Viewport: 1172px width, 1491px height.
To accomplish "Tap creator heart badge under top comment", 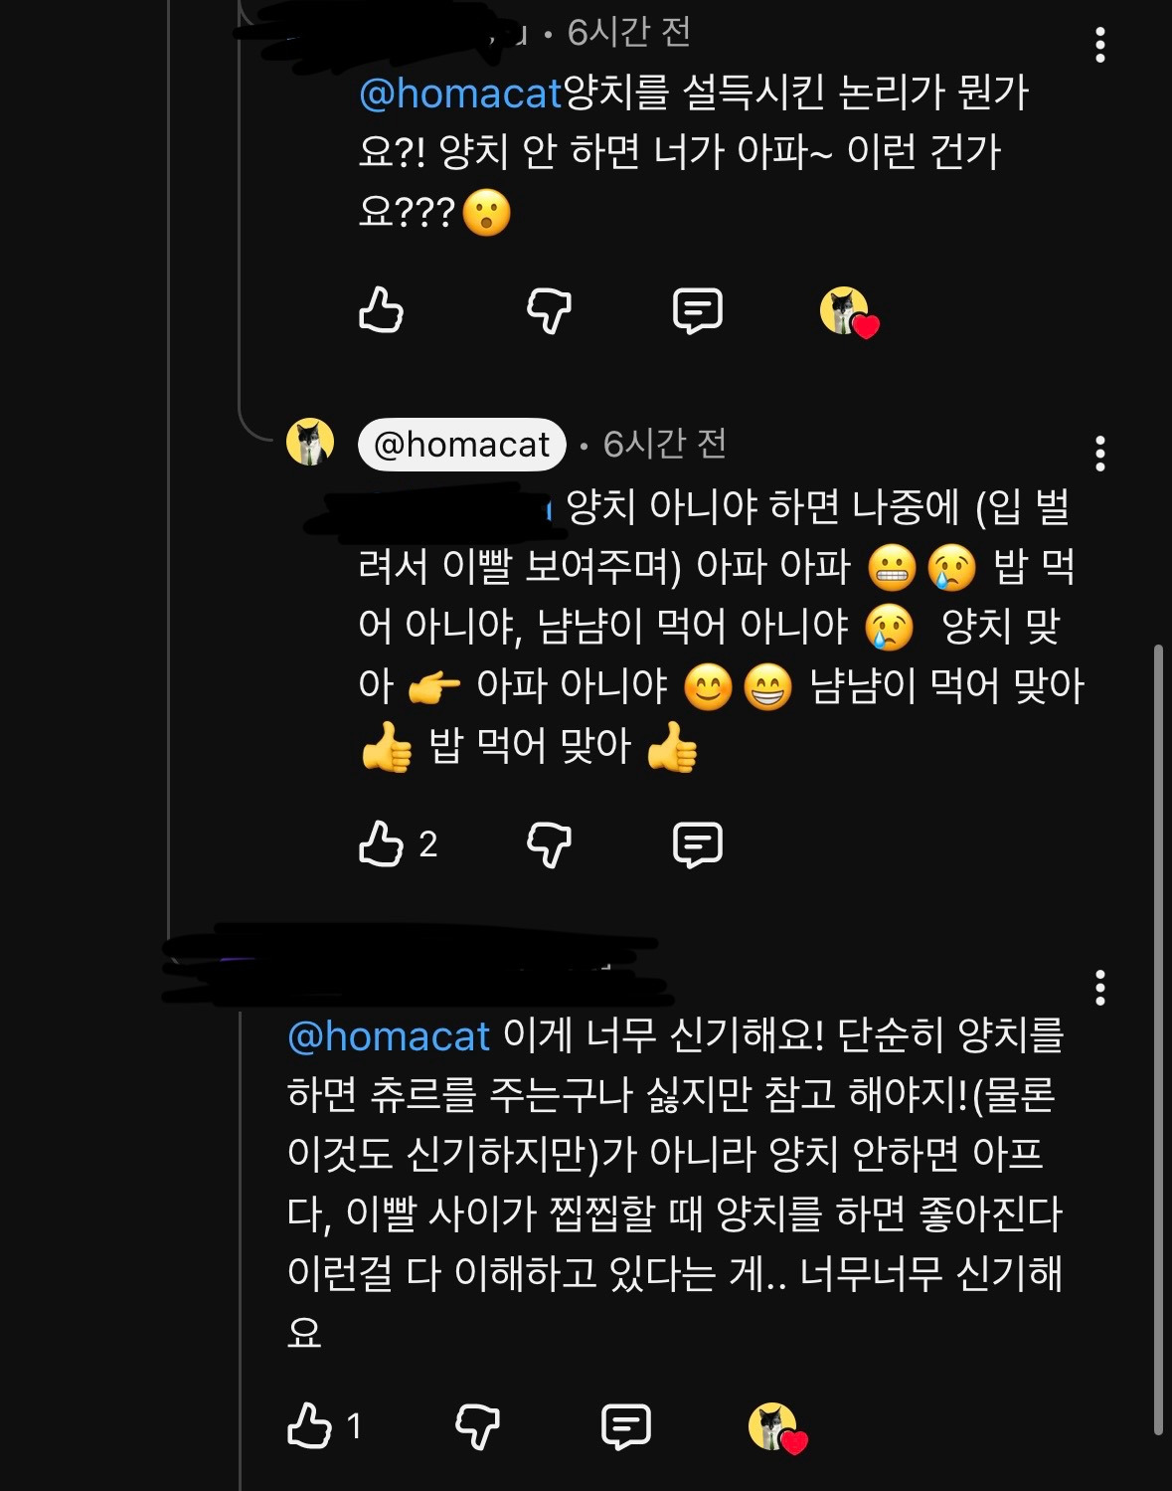I will [849, 312].
